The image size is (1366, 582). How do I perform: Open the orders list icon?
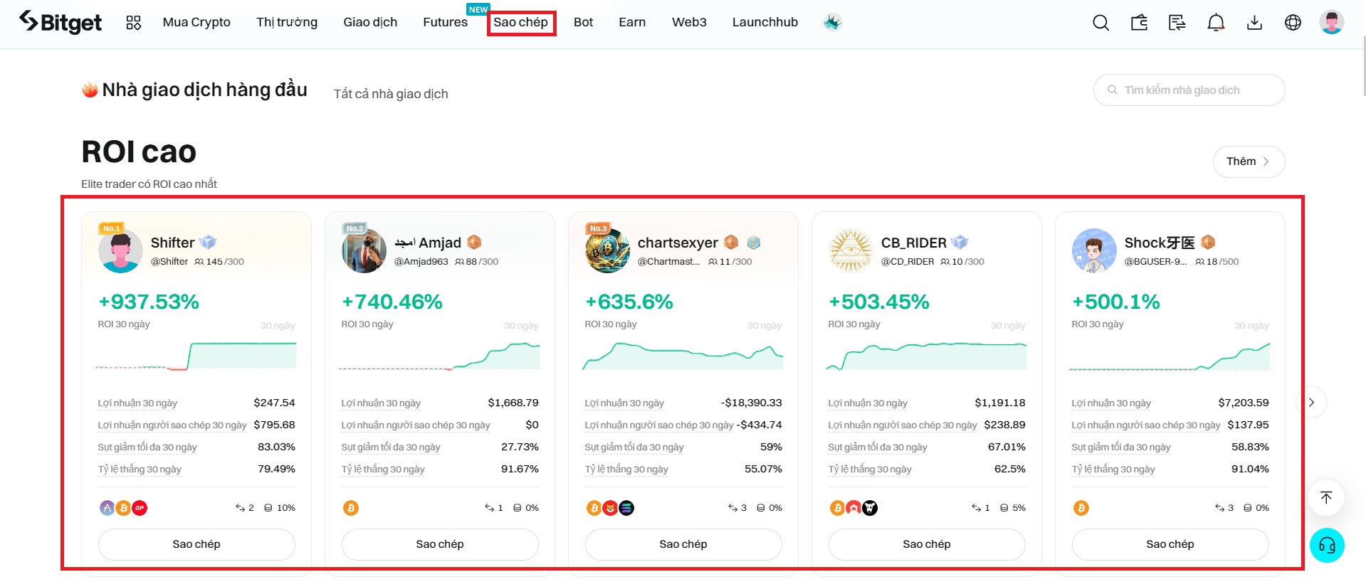click(x=1177, y=23)
